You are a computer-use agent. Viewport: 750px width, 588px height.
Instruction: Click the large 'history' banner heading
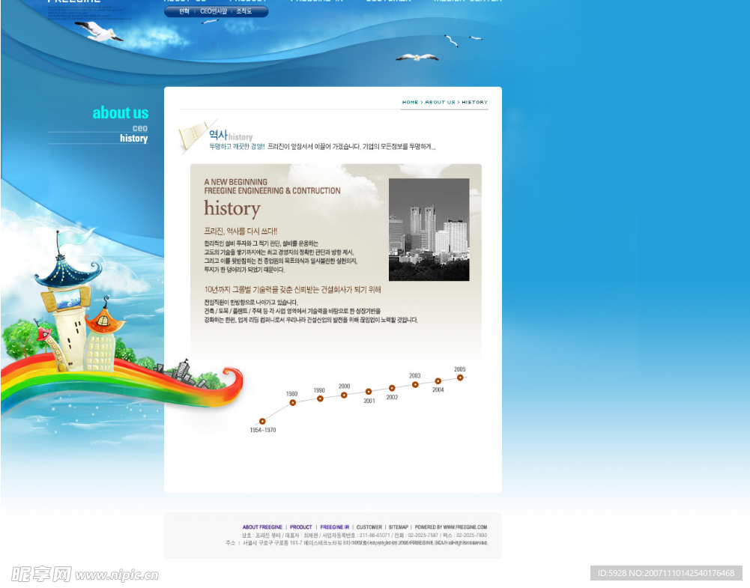tap(232, 209)
